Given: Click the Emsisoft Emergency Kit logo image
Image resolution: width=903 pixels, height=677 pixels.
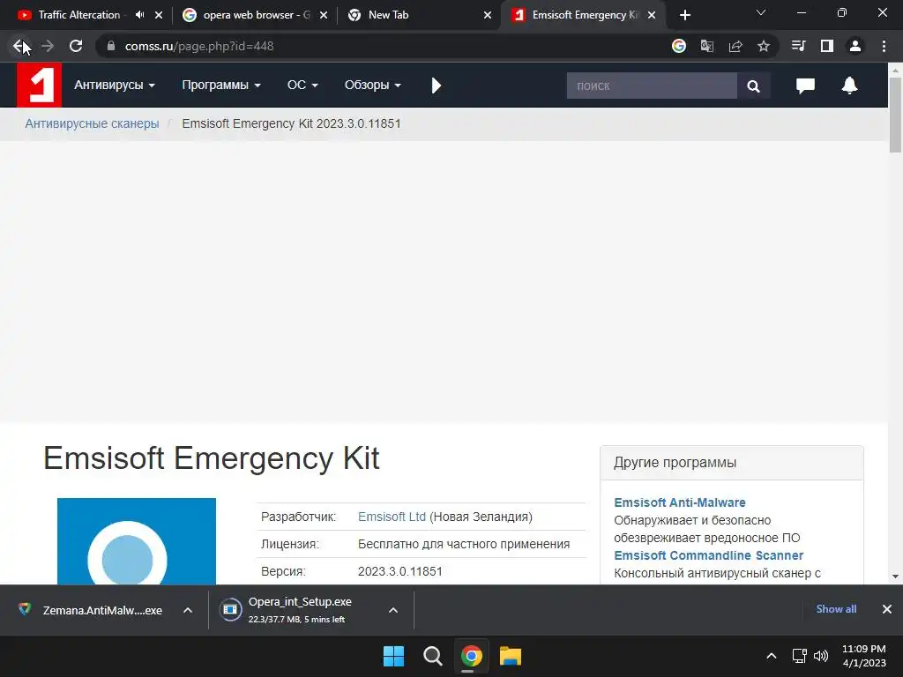Looking at the screenshot, I should click(x=137, y=541).
